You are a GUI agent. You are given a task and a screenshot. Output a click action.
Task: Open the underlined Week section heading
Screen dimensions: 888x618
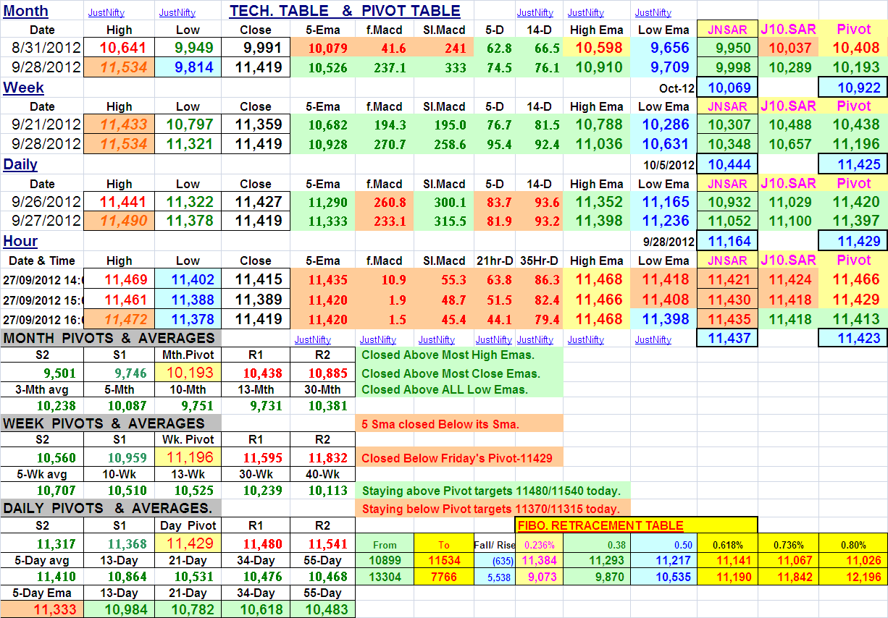pyautogui.click(x=23, y=88)
